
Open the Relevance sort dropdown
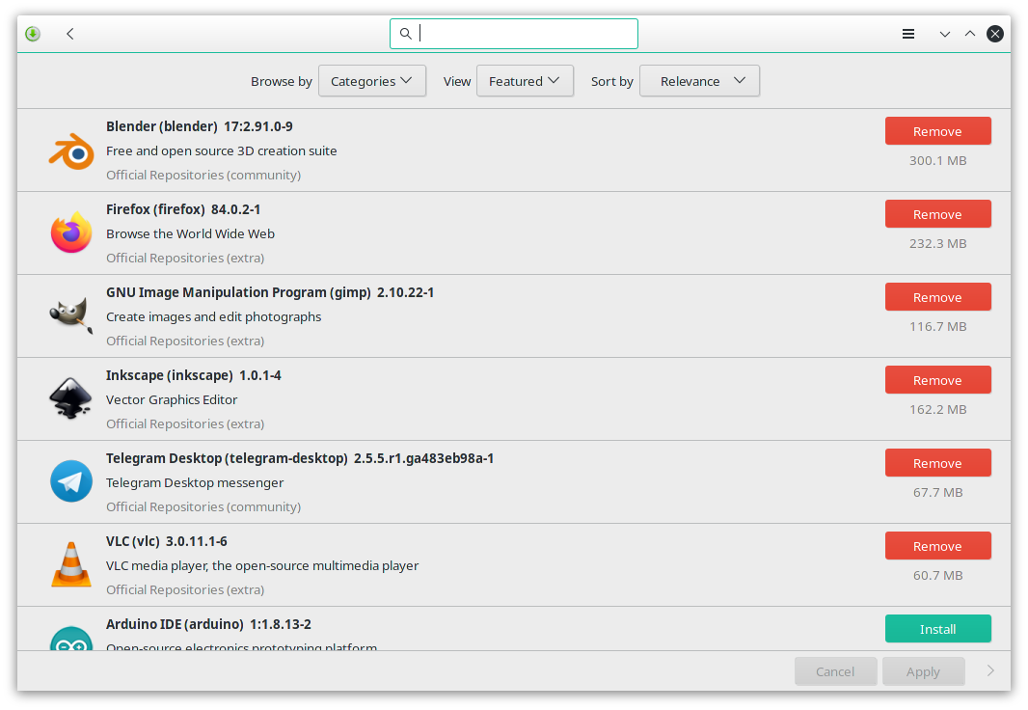(x=699, y=81)
